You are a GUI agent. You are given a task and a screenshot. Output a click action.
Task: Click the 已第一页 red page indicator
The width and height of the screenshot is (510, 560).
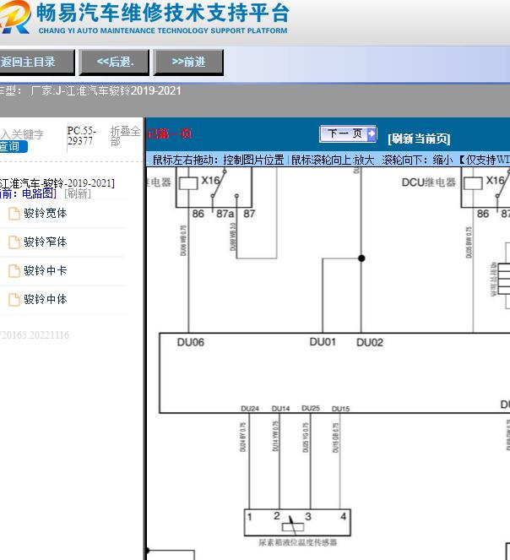tap(170, 134)
